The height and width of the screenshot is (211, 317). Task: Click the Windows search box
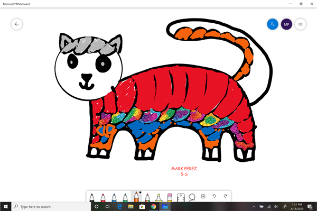[51, 207]
